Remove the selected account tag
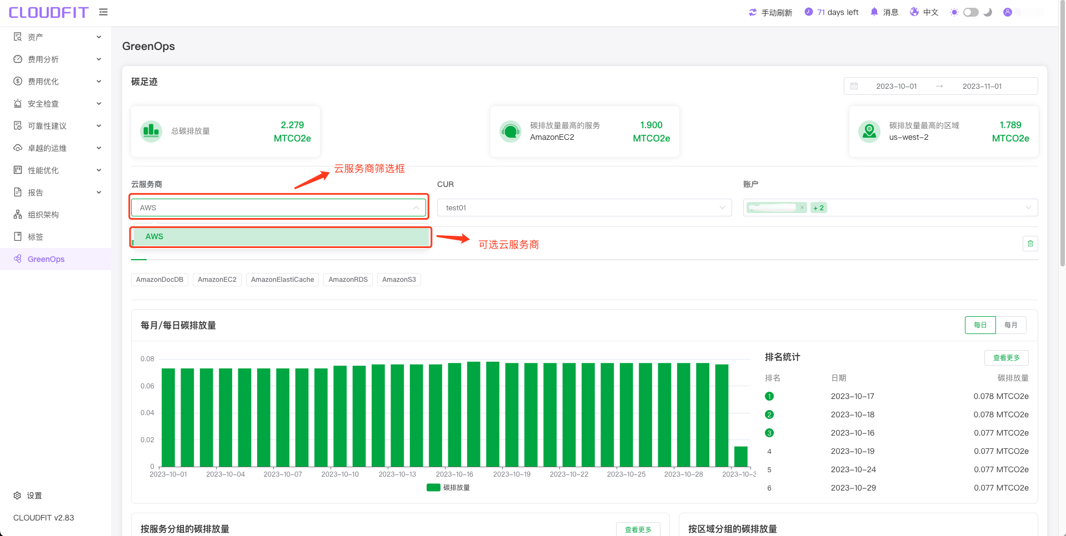Viewport: 1066px width, 536px height. coord(802,208)
